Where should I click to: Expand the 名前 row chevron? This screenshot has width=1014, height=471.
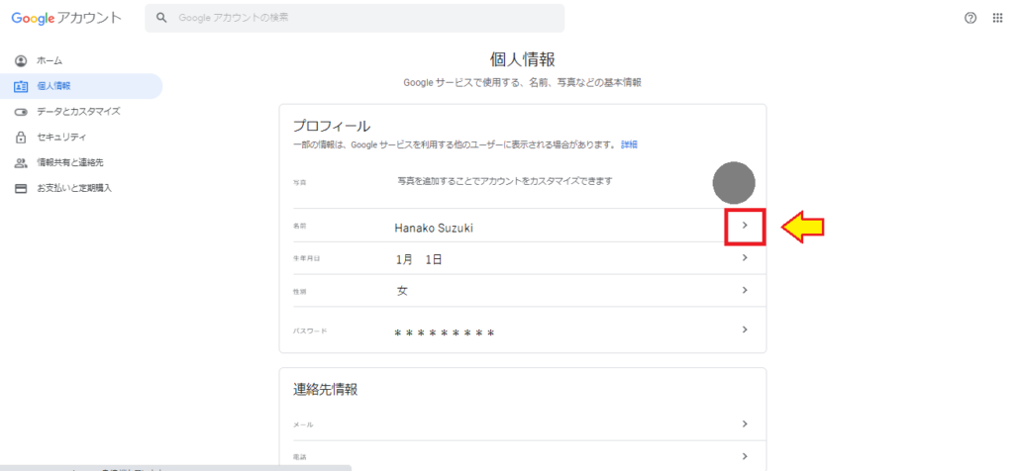coord(745,227)
